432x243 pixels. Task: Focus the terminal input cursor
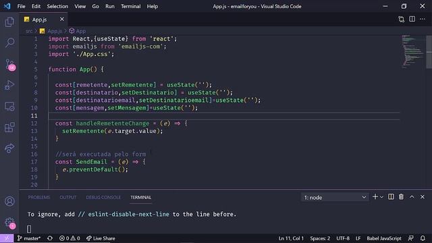[29, 229]
